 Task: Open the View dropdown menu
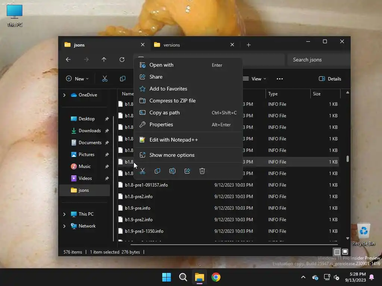(x=254, y=79)
